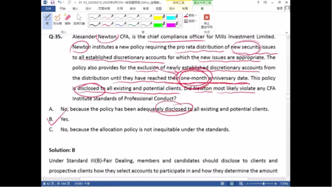
Task: Activate the Select Objects arrow tool
Action: [x=79, y=20]
